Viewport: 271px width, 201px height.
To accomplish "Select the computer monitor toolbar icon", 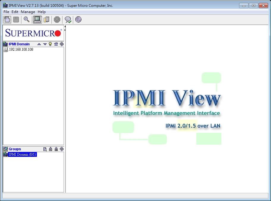I will 37,20.
